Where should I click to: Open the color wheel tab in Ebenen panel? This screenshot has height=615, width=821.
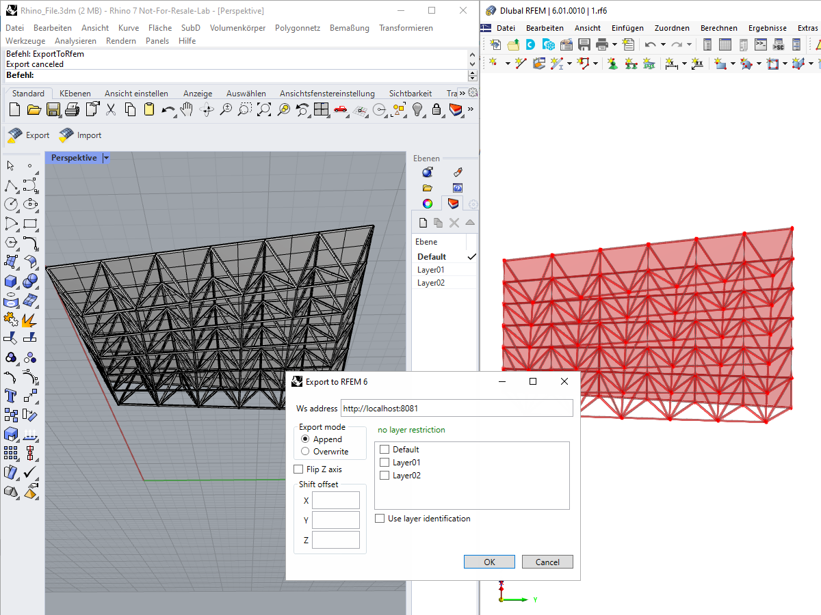coord(428,203)
